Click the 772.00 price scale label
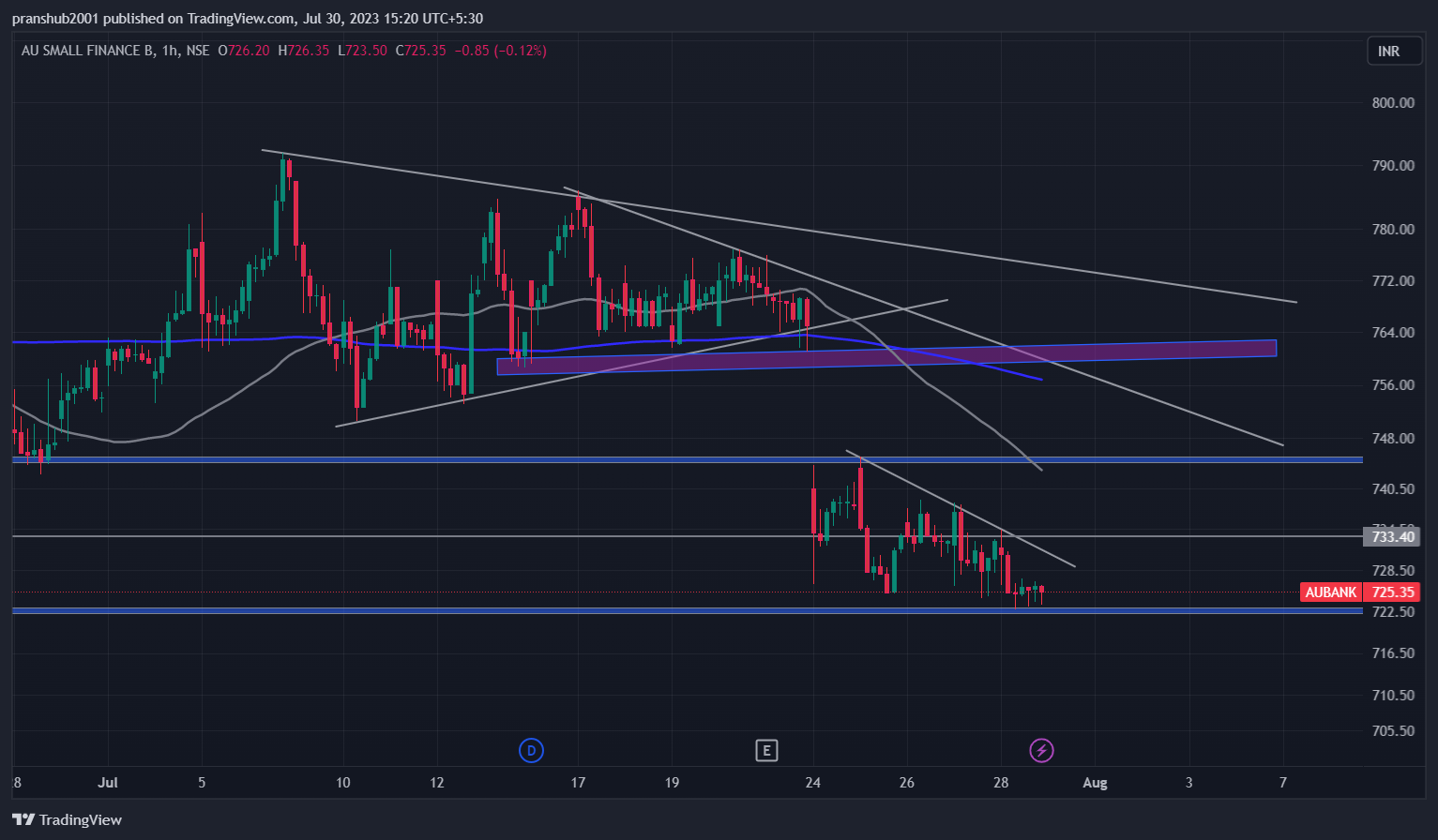Viewport: 1438px width, 840px height. coord(1393,281)
